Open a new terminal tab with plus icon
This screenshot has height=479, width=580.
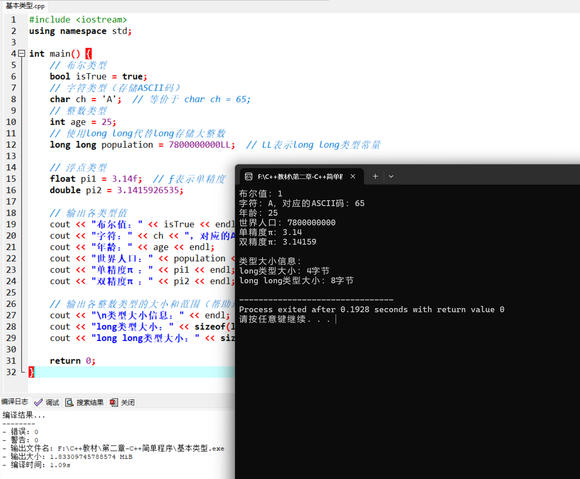pyautogui.click(x=375, y=176)
